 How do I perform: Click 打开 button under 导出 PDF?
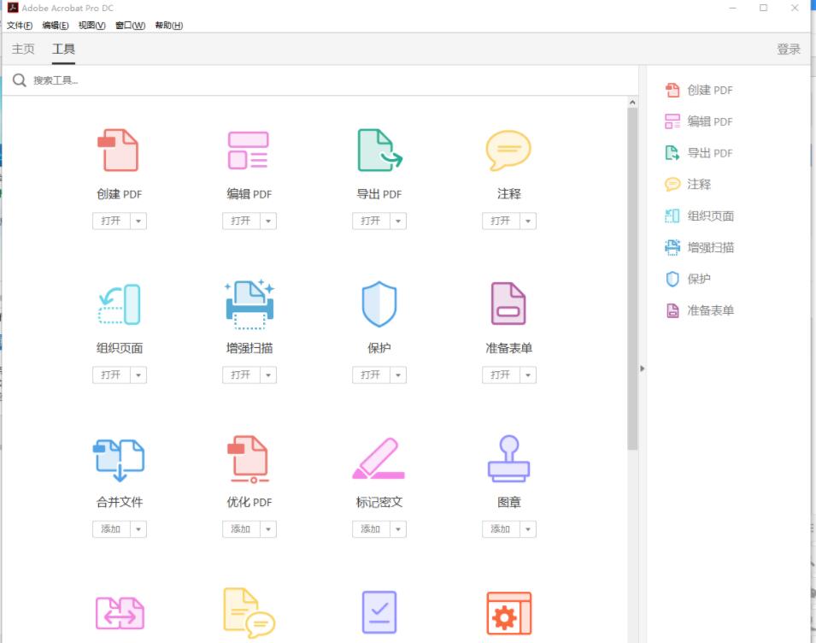(371, 221)
